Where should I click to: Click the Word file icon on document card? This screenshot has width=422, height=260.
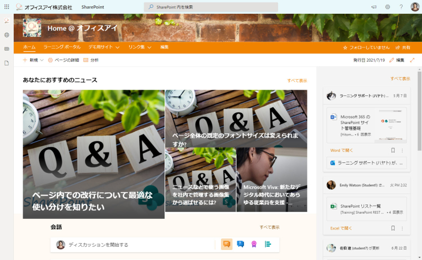[334, 117]
